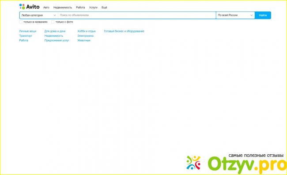Toggle the 'только с фото' checkbox

click(53, 22)
